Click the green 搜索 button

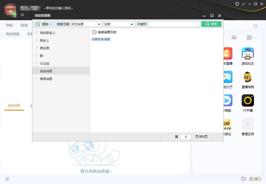211,24
